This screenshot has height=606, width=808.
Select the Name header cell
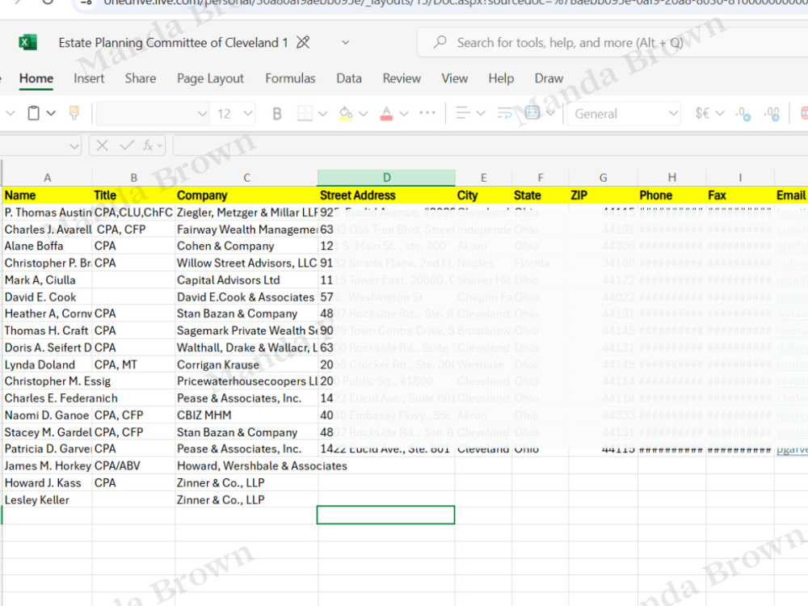click(48, 196)
